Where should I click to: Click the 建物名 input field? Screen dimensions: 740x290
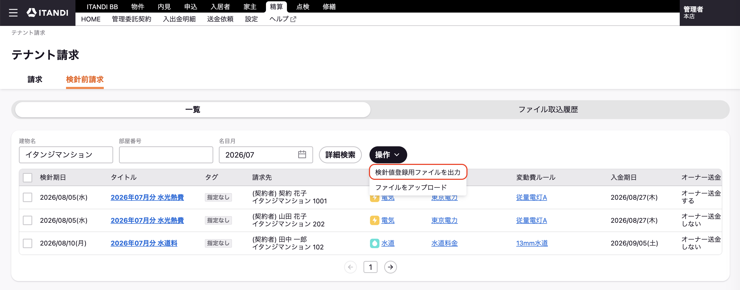tap(66, 155)
